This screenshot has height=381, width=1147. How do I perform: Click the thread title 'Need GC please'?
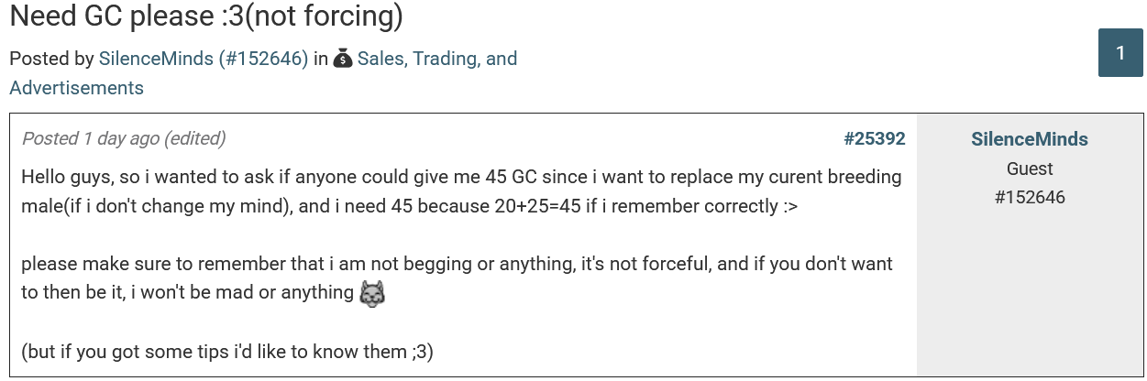click(x=206, y=16)
